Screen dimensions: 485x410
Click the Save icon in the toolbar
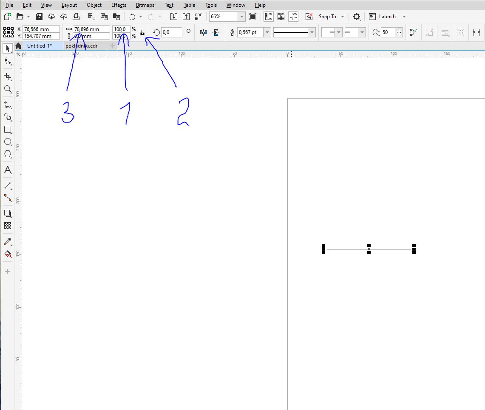coord(39,17)
